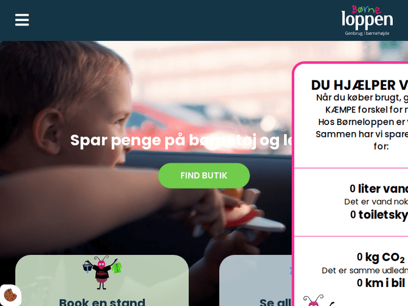
Task: Open cookie settings via cookie icon
Action: [x=10, y=295]
